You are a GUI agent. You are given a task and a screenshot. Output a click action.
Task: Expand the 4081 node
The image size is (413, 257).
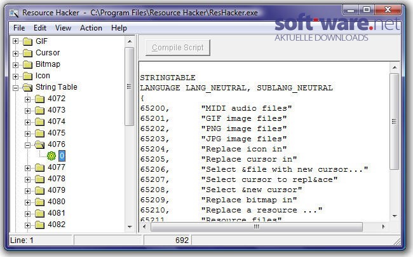(x=28, y=214)
